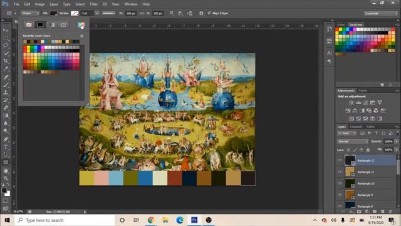This screenshot has width=401, height=226.
Task: Select the Crop tool
Action: [x=6, y=61]
